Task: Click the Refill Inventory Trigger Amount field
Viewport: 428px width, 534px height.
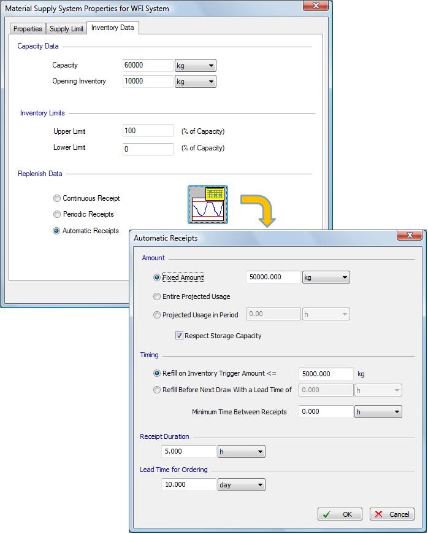Action: tap(326, 374)
